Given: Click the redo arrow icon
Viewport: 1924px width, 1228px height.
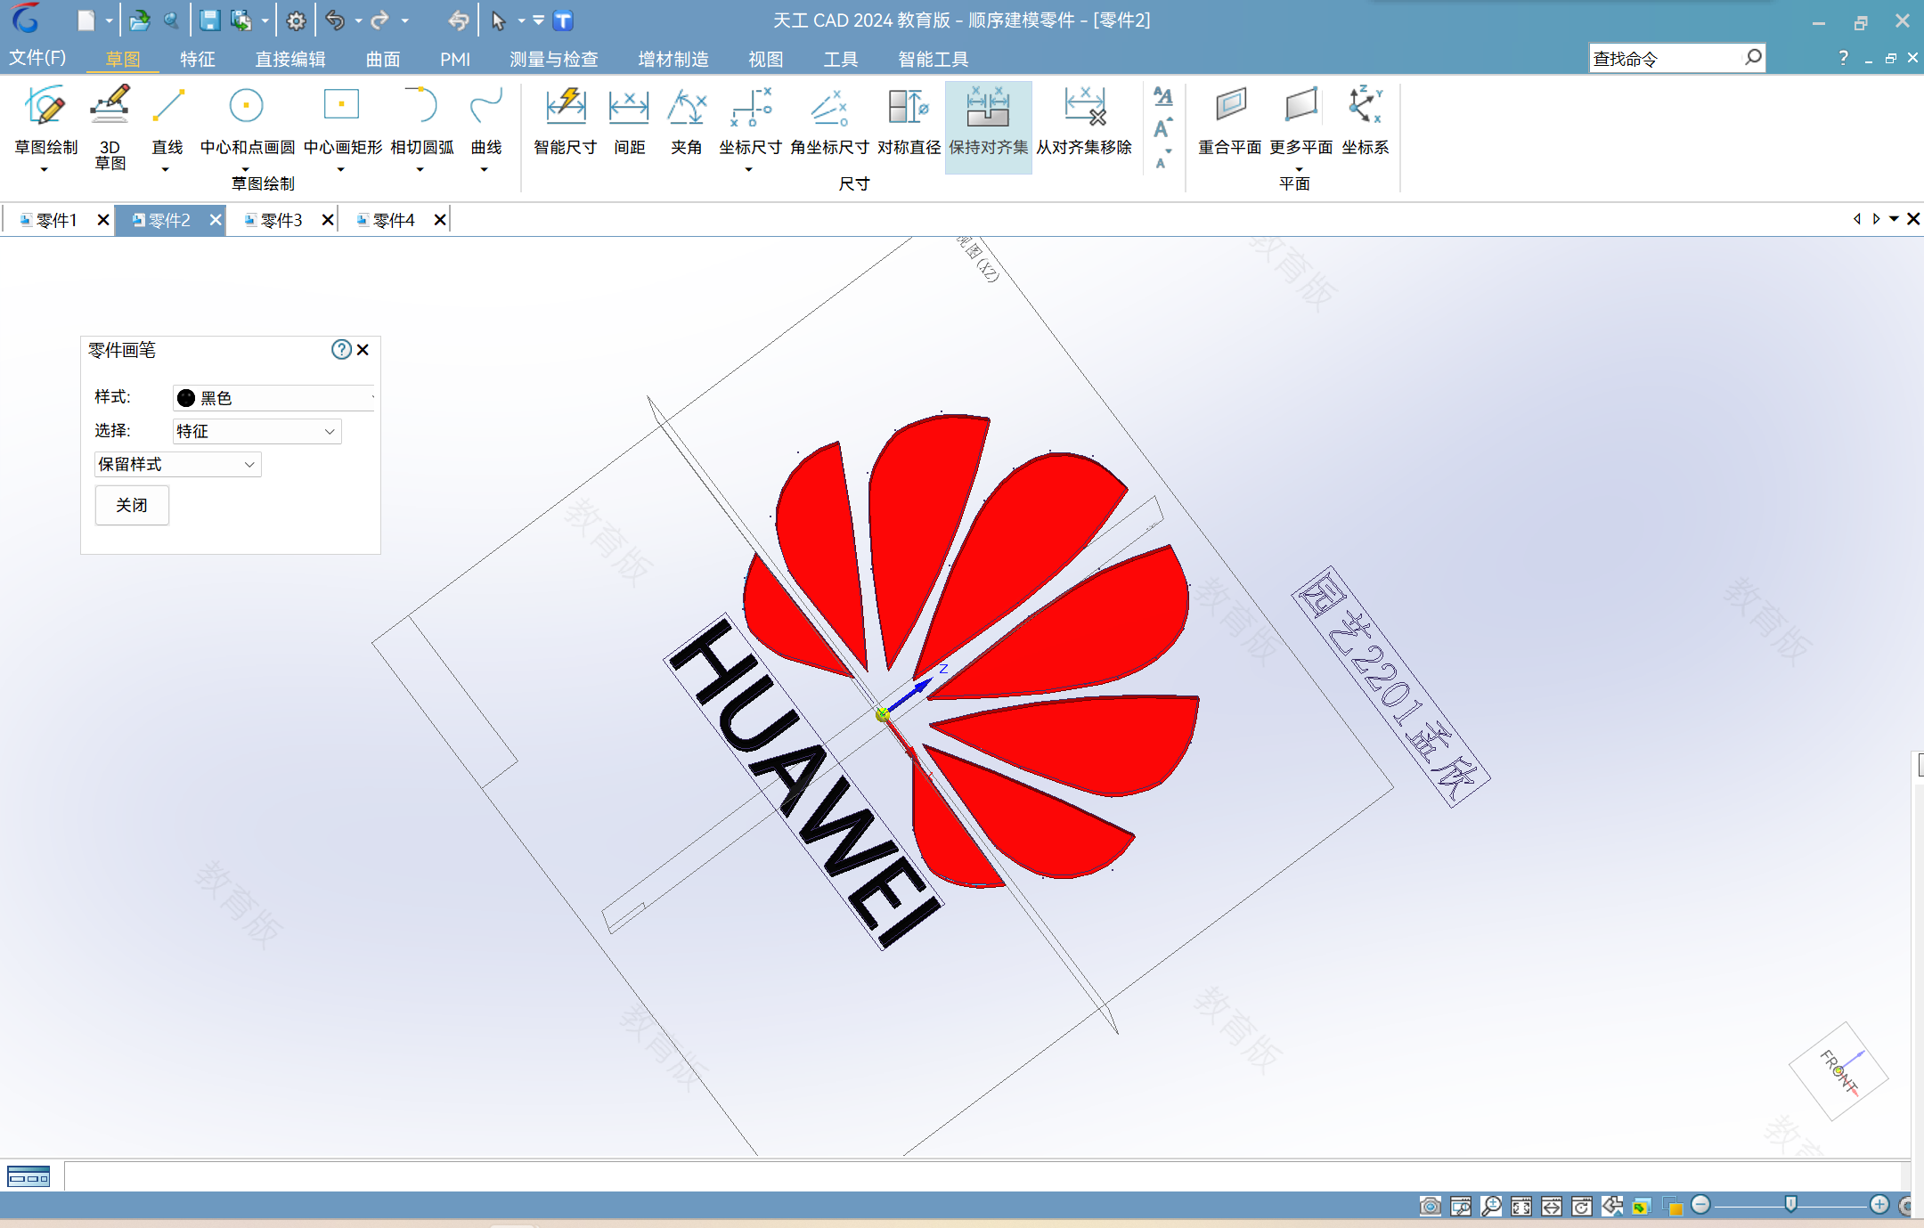Looking at the screenshot, I should click(380, 20).
